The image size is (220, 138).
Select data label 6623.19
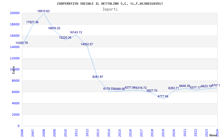(206, 86)
